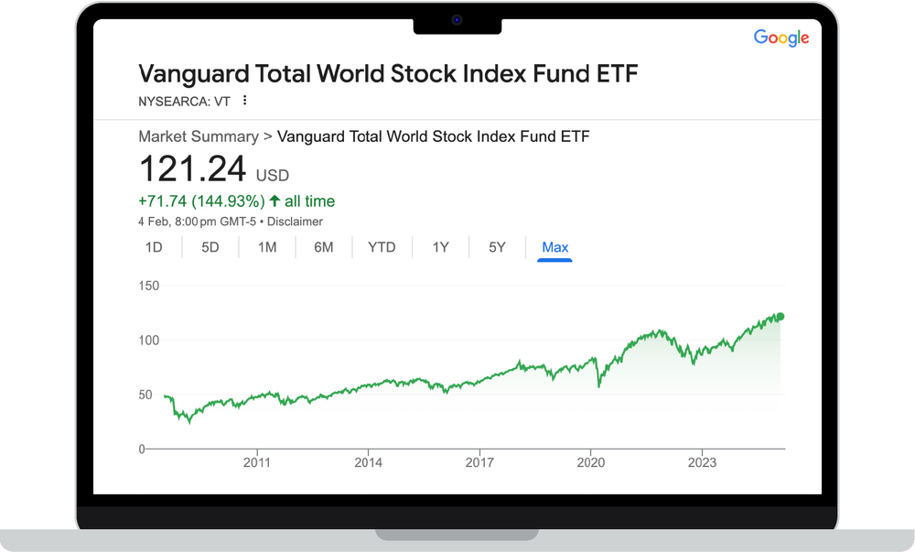Click the 2020 label on the chart axis
The height and width of the screenshot is (552, 915).
[x=590, y=462]
